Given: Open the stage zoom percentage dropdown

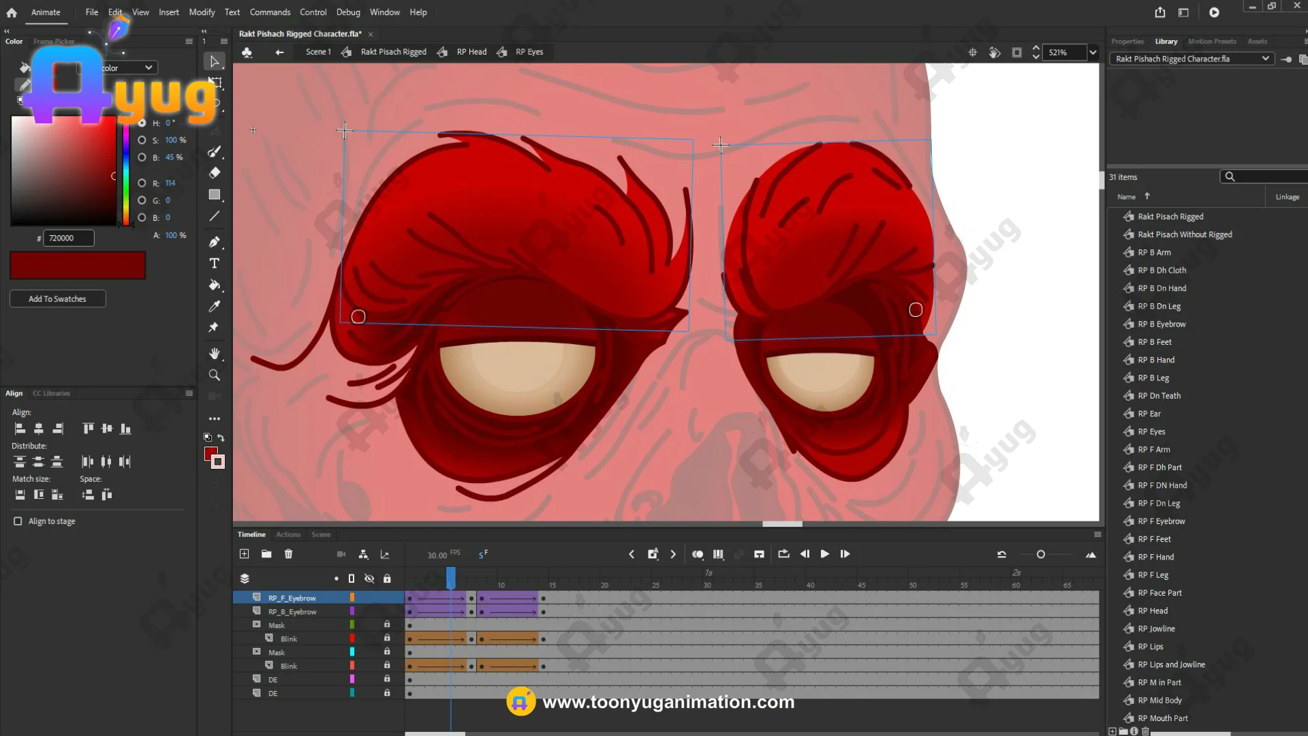Looking at the screenshot, I should [x=1093, y=52].
